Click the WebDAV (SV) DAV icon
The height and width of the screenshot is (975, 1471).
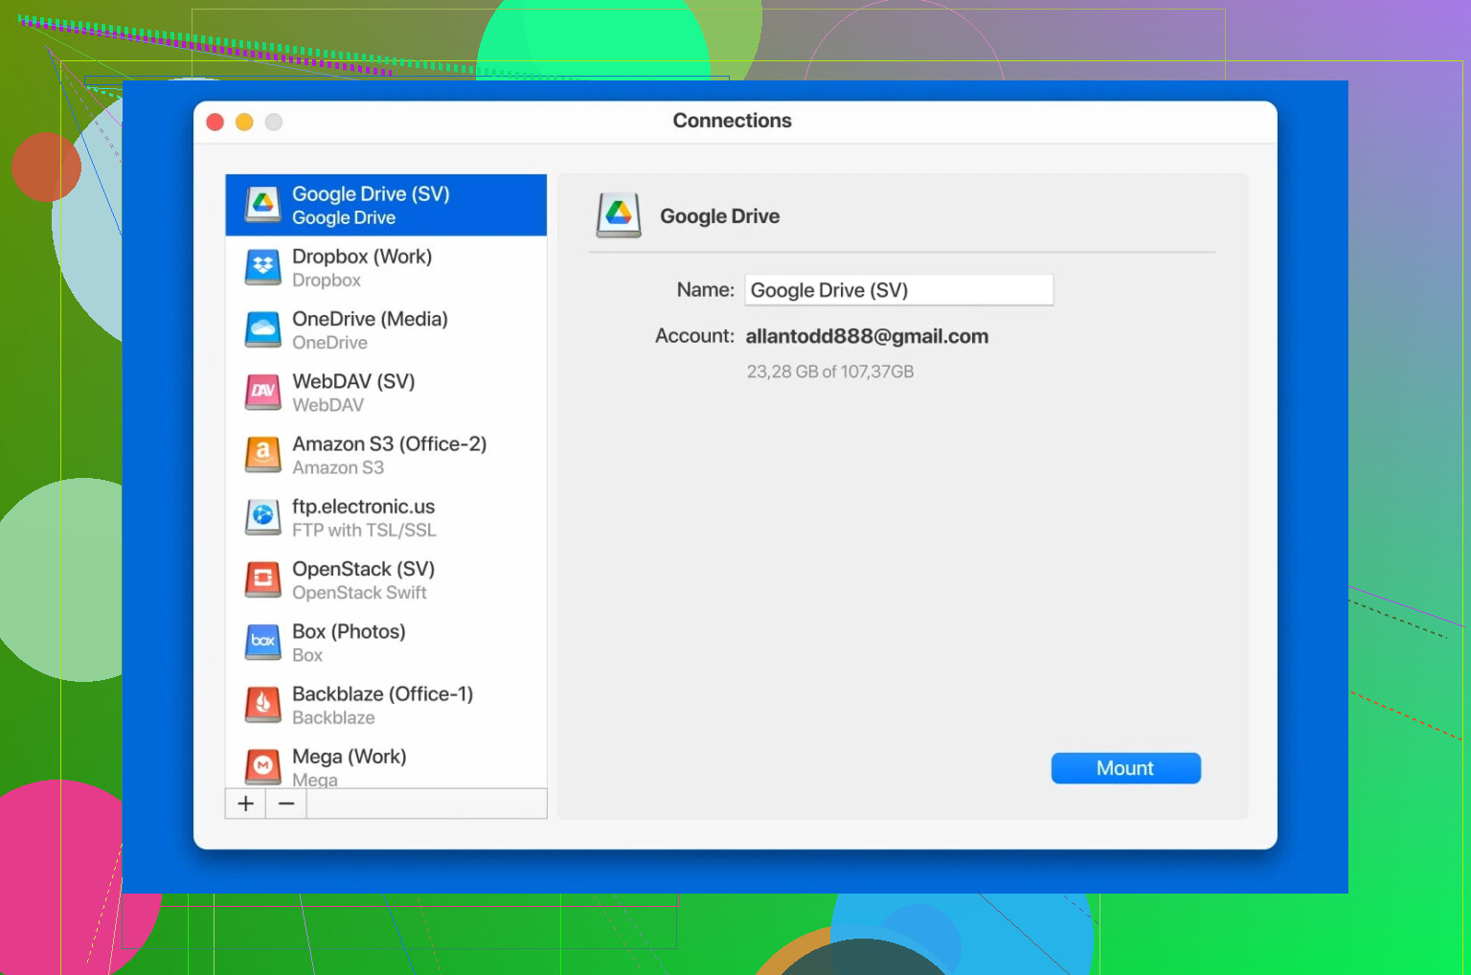(262, 392)
